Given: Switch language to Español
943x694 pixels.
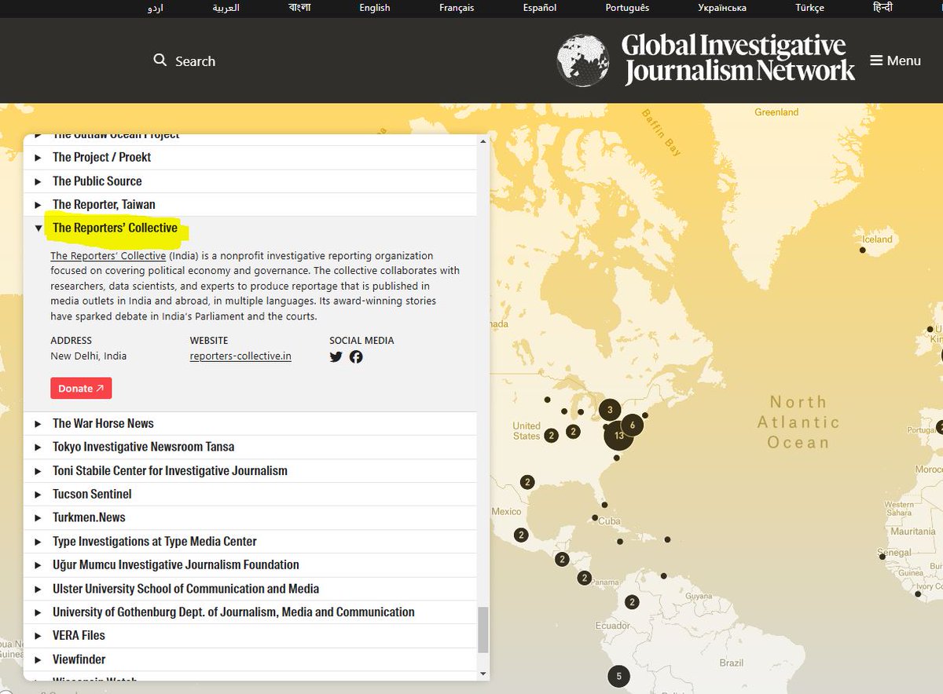Looking at the screenshot, I should 540,8.
